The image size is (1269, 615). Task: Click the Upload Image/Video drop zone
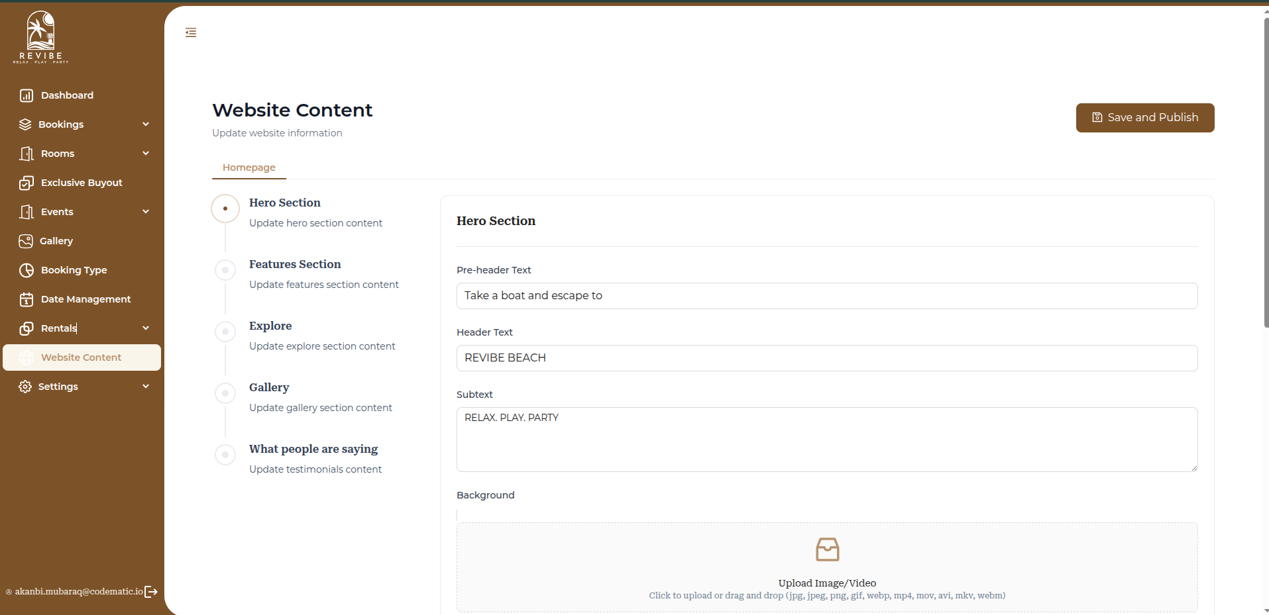[x=827, y=567]
